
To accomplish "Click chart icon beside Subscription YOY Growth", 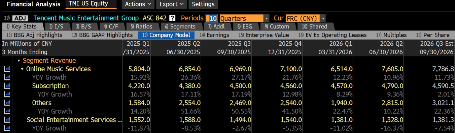I will (7, 94).
